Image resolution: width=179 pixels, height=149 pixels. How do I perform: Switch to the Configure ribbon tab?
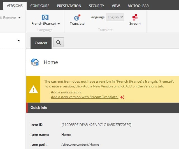click(40, 6)
